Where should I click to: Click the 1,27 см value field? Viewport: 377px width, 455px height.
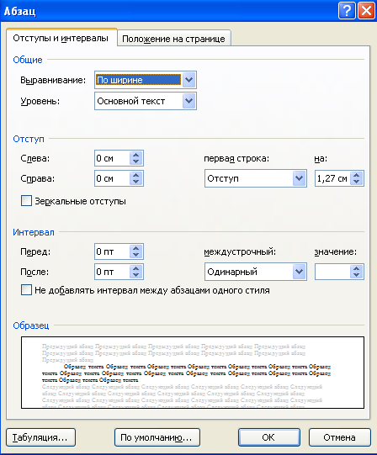tap(332, 178)
